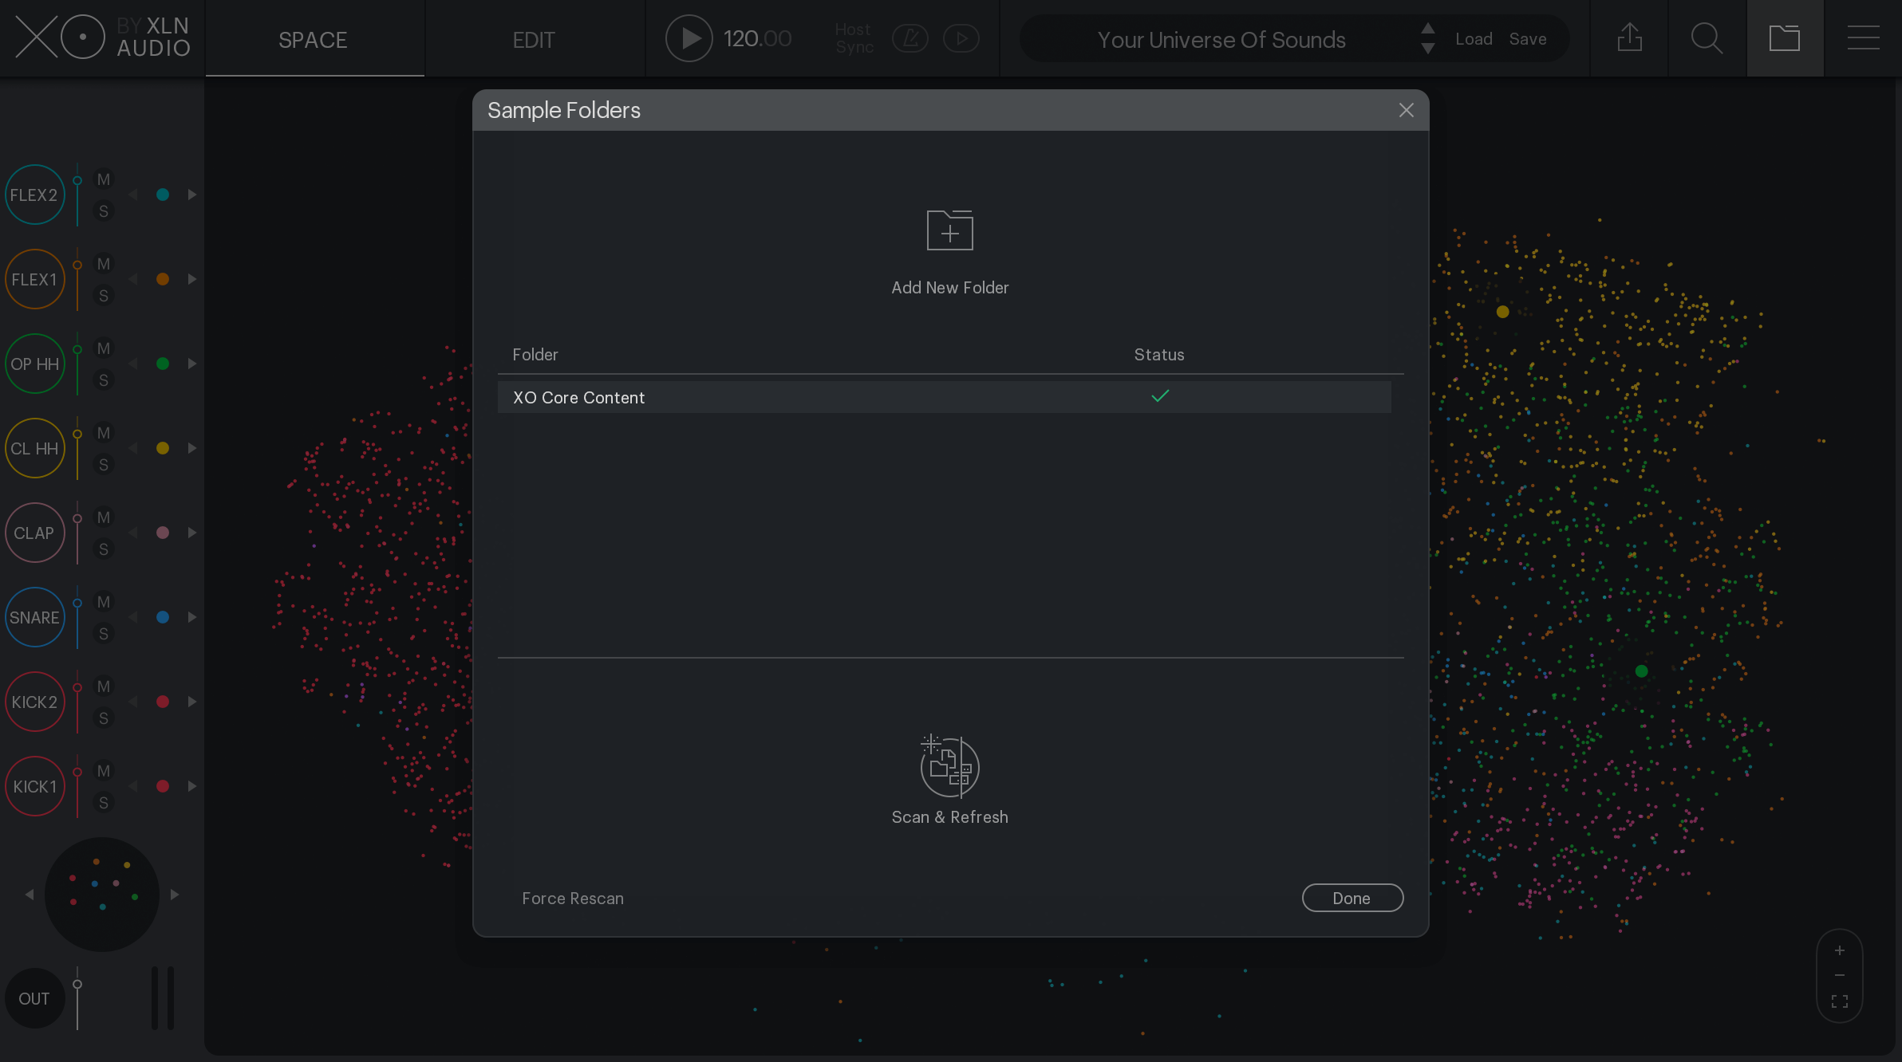Click the Done button
Screen dimensions: 1902x1062
coord(1352,899)
